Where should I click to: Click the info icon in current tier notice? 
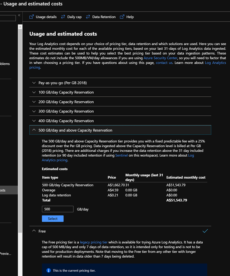[48, 270]
